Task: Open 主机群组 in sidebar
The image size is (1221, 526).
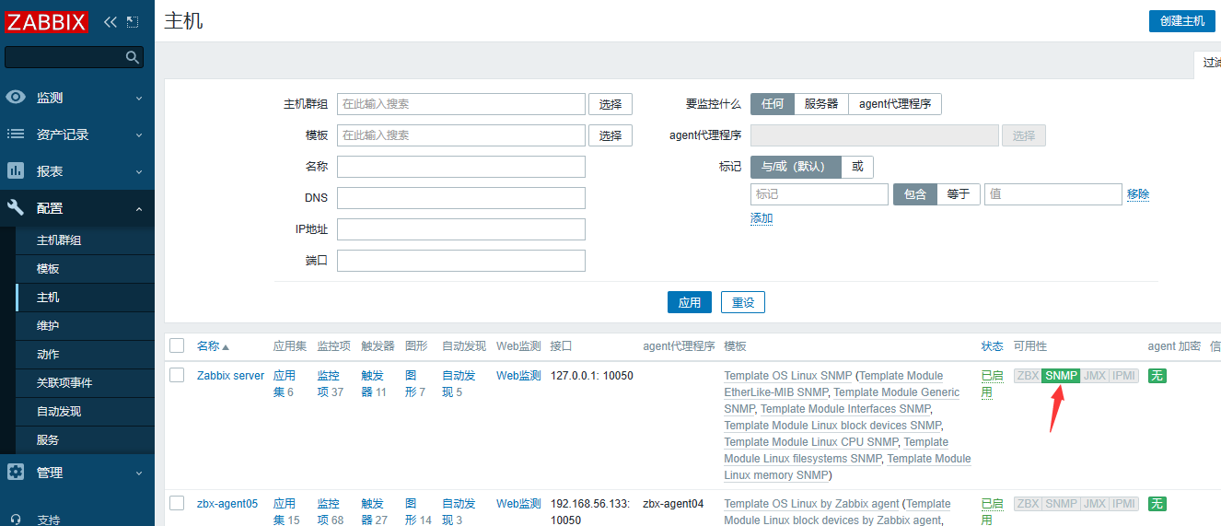Action: 59,240
